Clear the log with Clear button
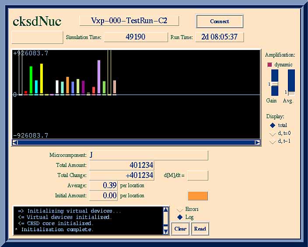The image size is (308, 247). [x=180, y=229]
